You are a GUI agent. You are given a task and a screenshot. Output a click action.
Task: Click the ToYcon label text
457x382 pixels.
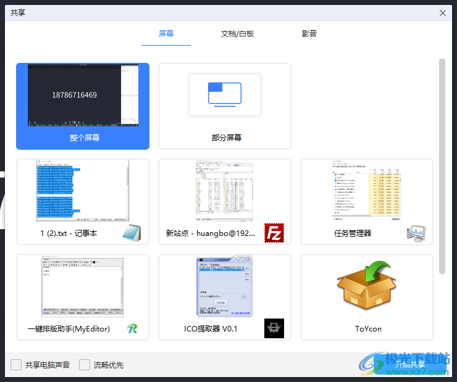368,329
